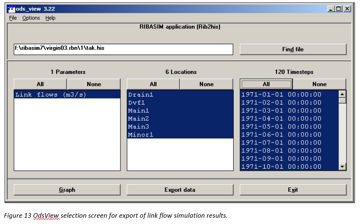Select timestep 1971-08-01 00:00:00

[289, 151]
